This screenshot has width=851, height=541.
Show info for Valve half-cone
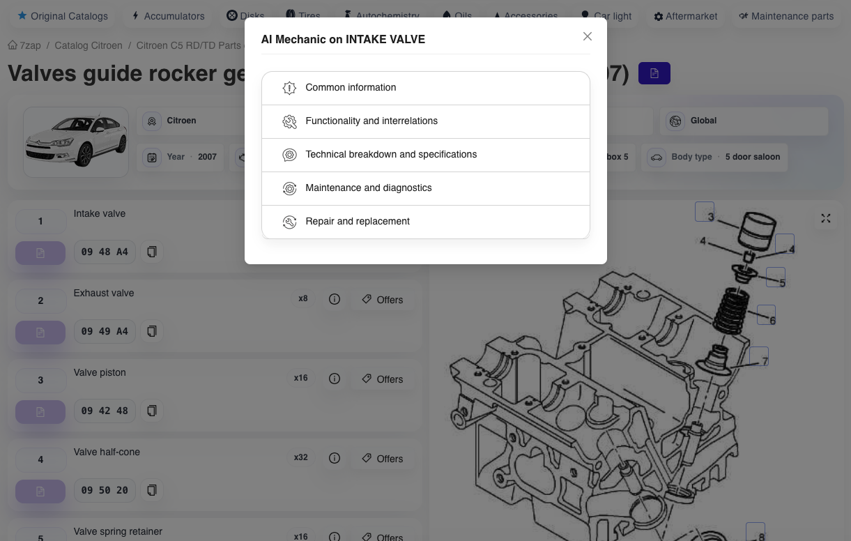coord(335,458)
